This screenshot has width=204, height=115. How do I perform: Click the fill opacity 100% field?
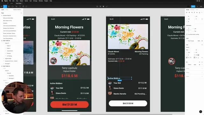coord(195,65)
